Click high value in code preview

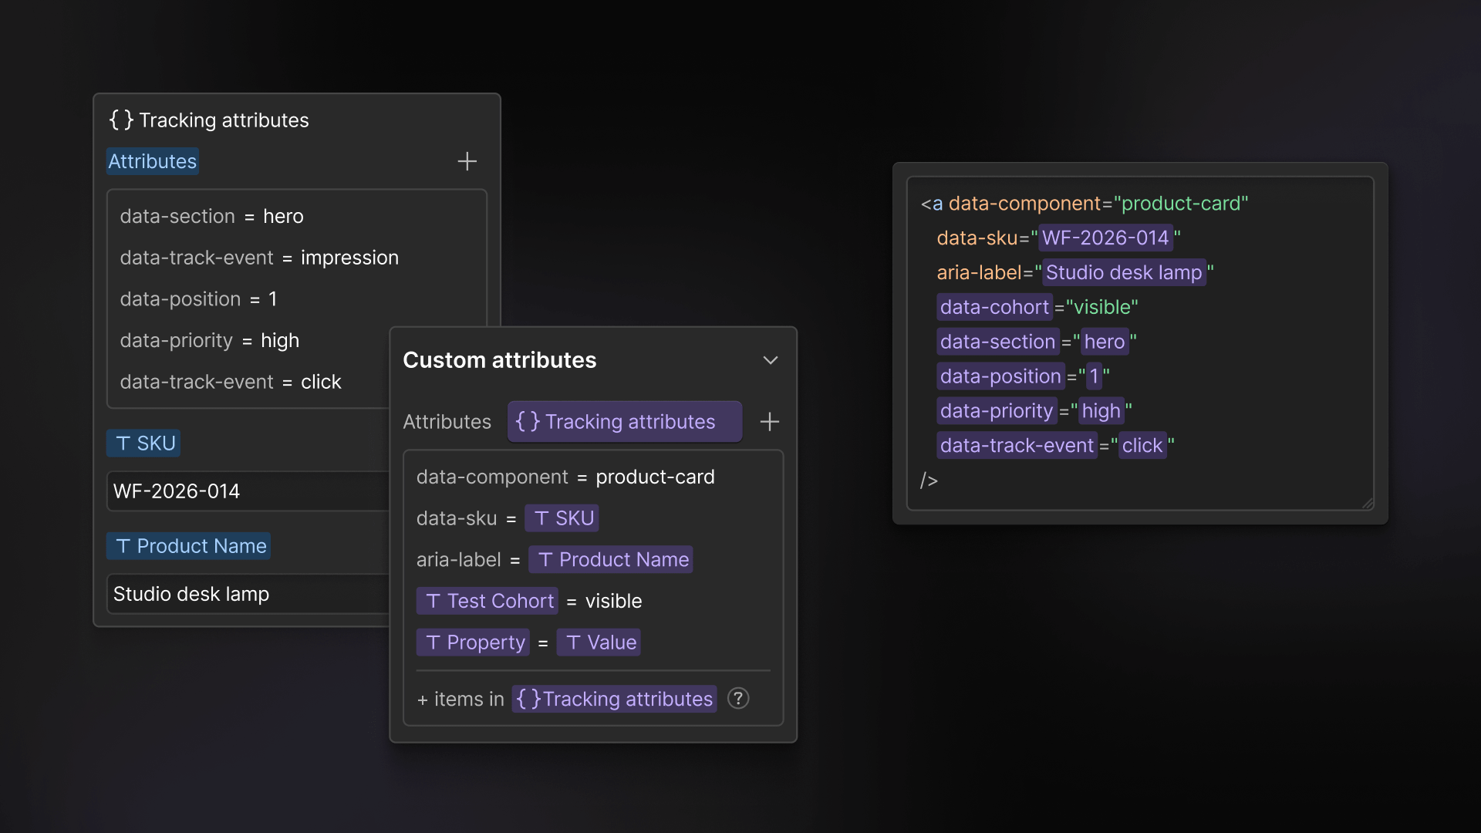(1101, 411)
